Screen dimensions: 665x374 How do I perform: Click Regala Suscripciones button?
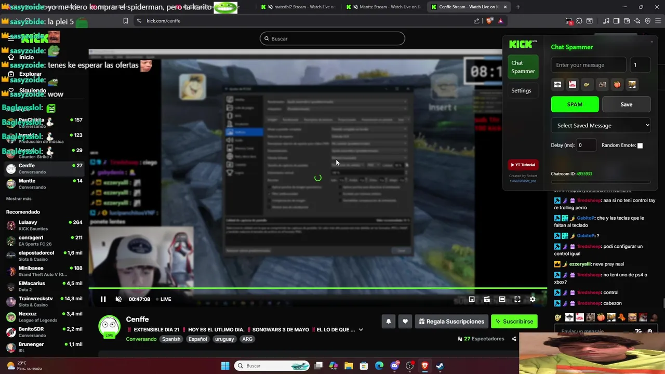point(451,322)
